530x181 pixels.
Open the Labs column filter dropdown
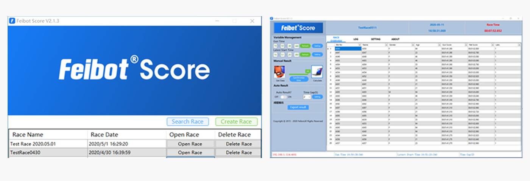pos(519,45)
